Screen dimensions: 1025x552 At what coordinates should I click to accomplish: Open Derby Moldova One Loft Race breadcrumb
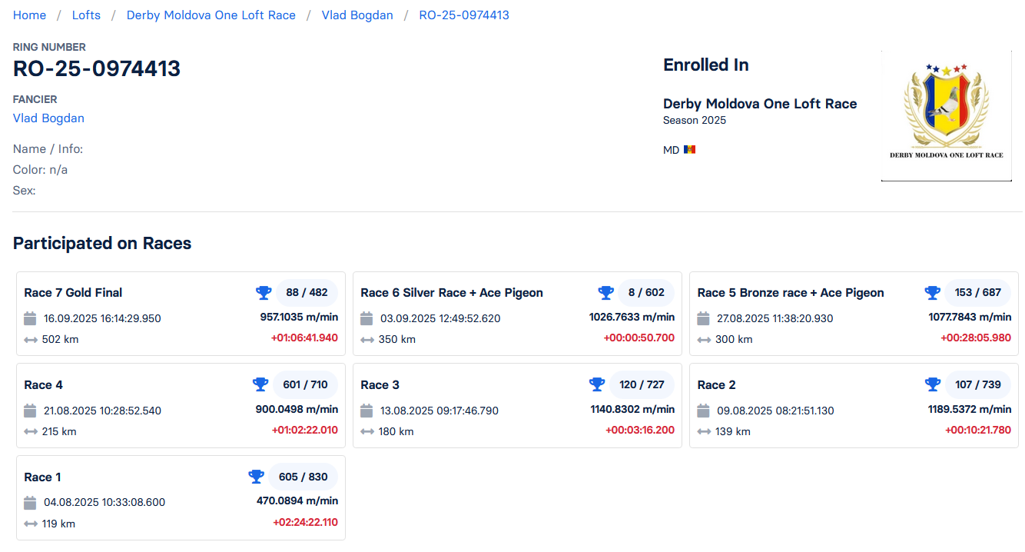pyautogui.click(x=211, y=15)
